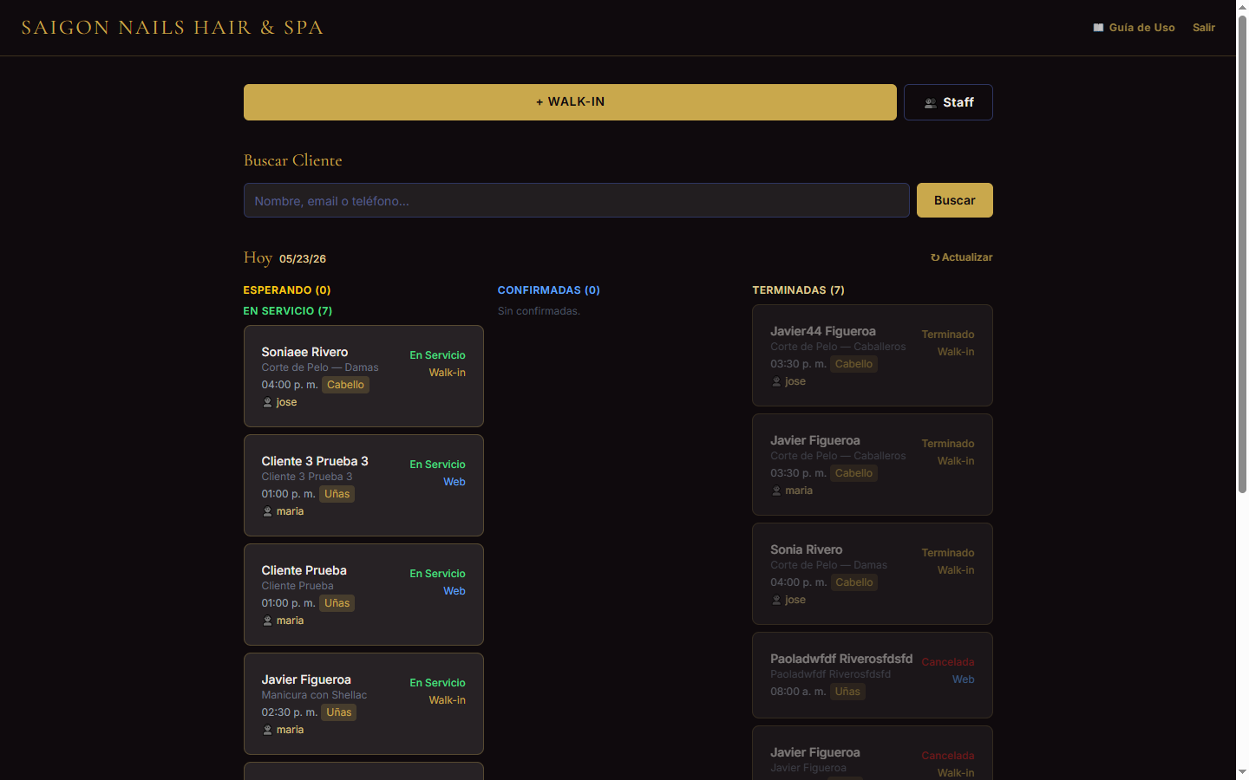Click the person icon in Soniaee Rivero's card
The height and width of the screenshot is (780, 1249).
[267, 402]
